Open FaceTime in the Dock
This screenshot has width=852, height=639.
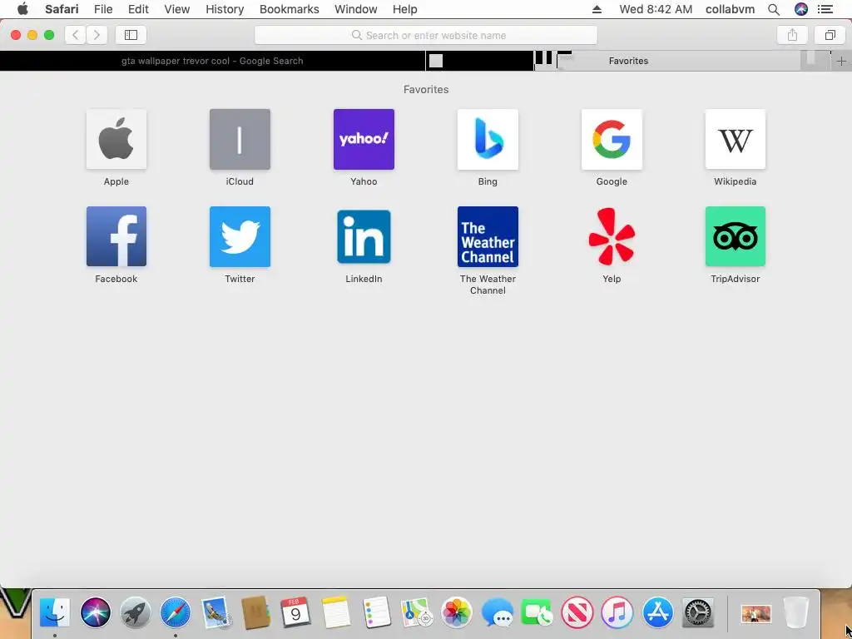(x=537, y=613)
